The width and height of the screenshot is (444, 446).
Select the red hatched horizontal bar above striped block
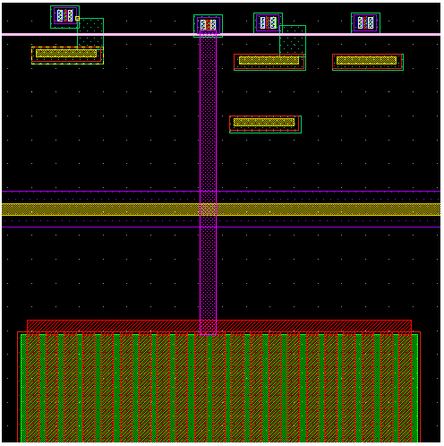click(219, 326)
